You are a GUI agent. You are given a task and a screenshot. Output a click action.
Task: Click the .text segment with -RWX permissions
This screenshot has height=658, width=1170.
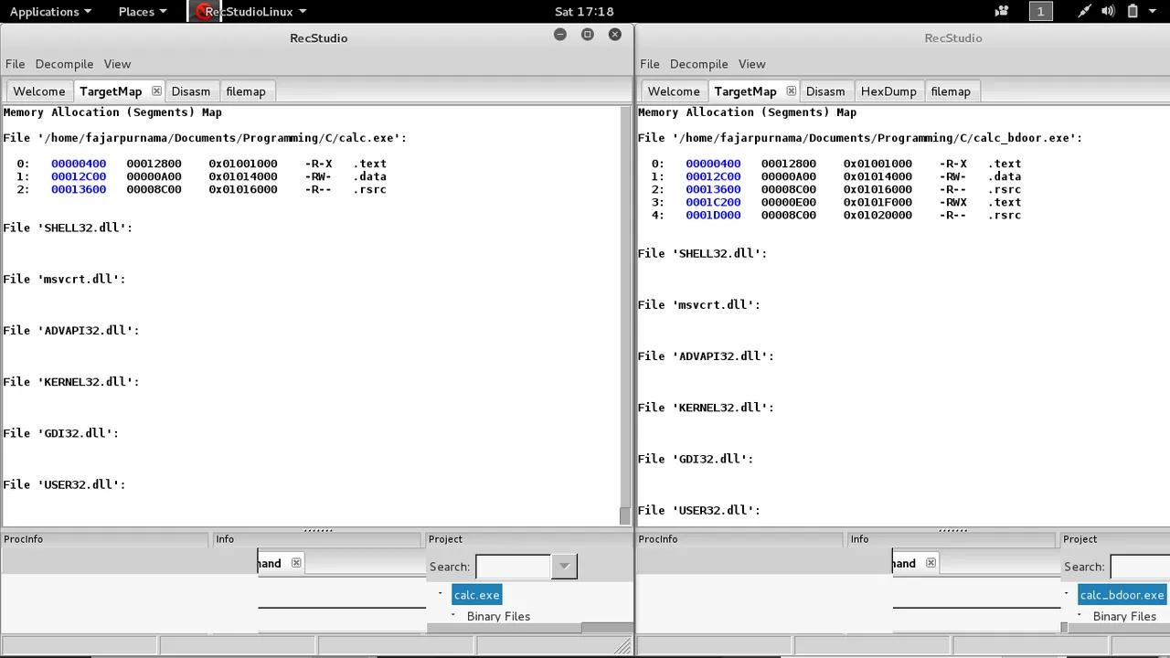(x=1005, y=202)
